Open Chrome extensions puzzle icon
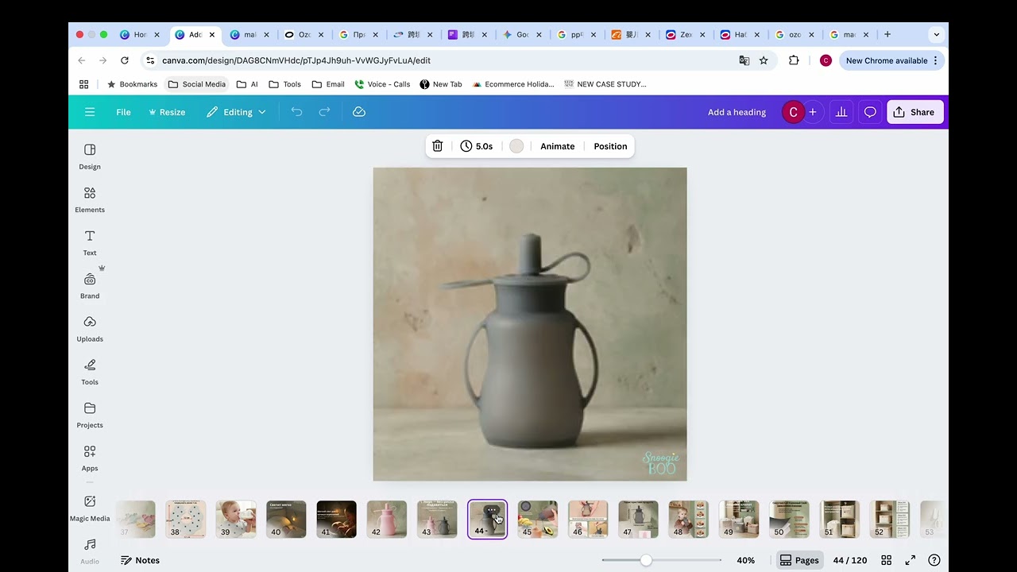Screen dimensions: 1017x572 794,60
